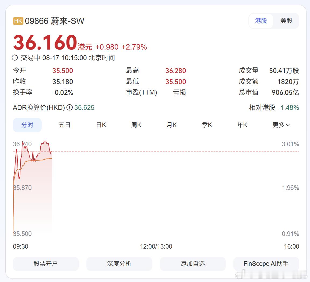
Task: Open the 季K chart tab
Action: 207,125
